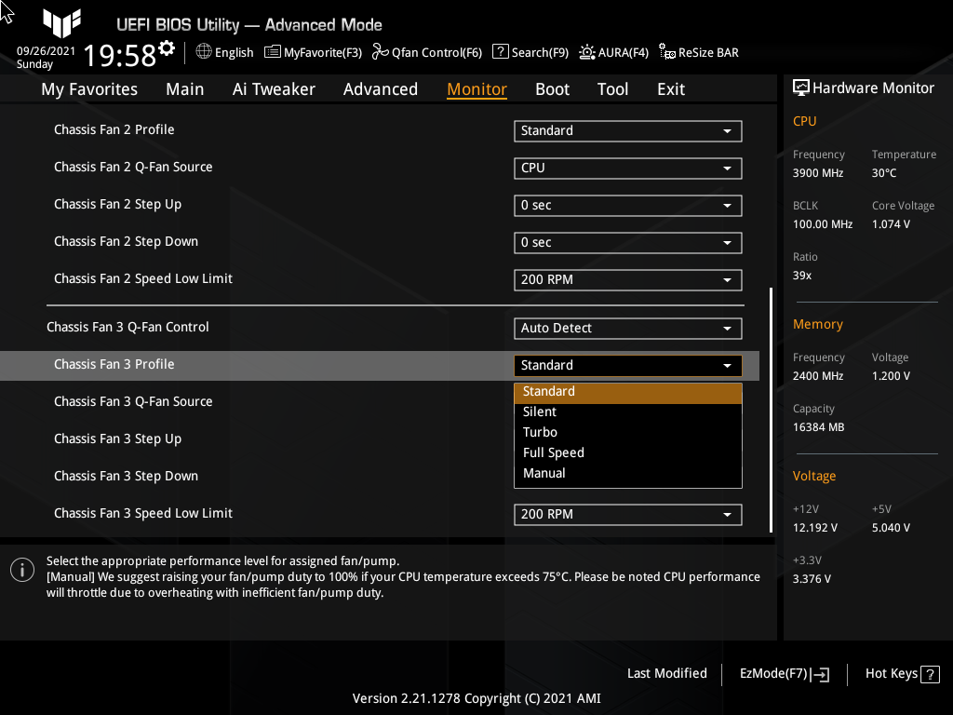This screenshot has height=715, width=953.
Task: Click memory Frequency value 2400 MHz
Action: [x=817, y=376]
